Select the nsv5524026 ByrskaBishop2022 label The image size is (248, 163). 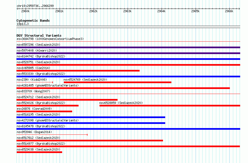pyautogui.click(x=41, y=103)
